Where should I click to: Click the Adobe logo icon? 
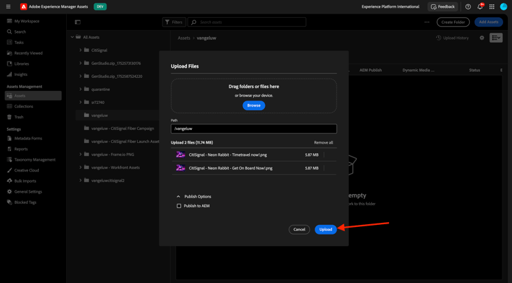(x=23, y=7)
